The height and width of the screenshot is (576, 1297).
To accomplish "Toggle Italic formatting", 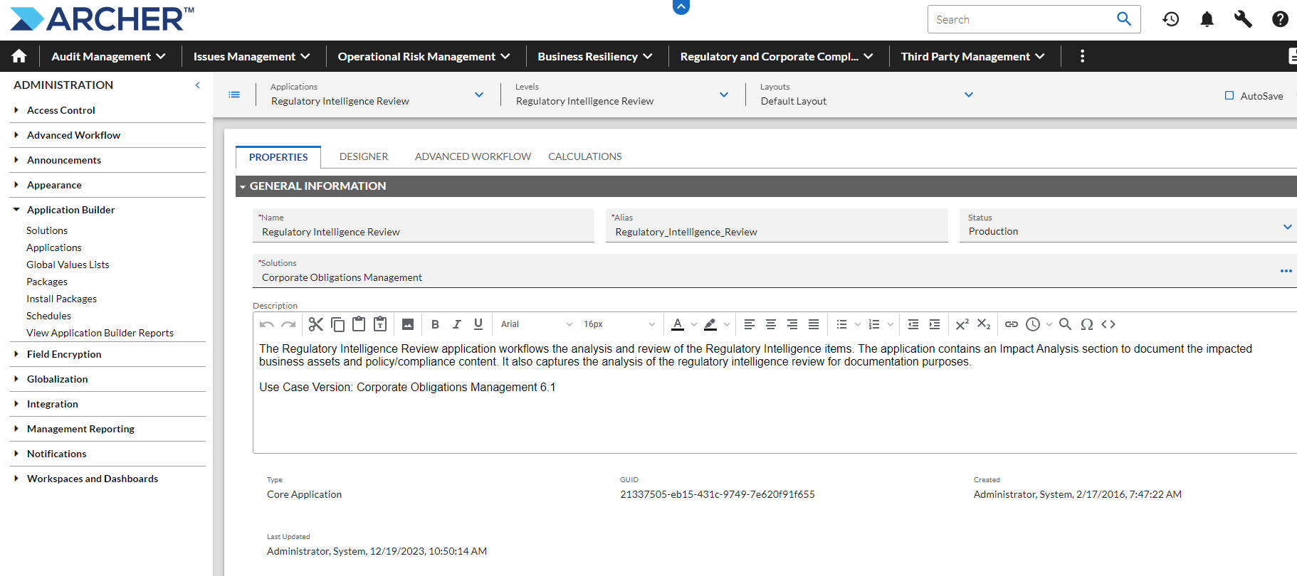I will pos(457,324).
